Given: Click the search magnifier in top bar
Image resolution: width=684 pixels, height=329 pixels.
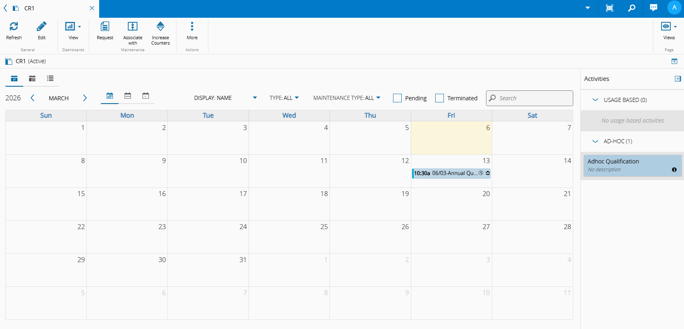Looking at the screenshot, I should 632,8.
